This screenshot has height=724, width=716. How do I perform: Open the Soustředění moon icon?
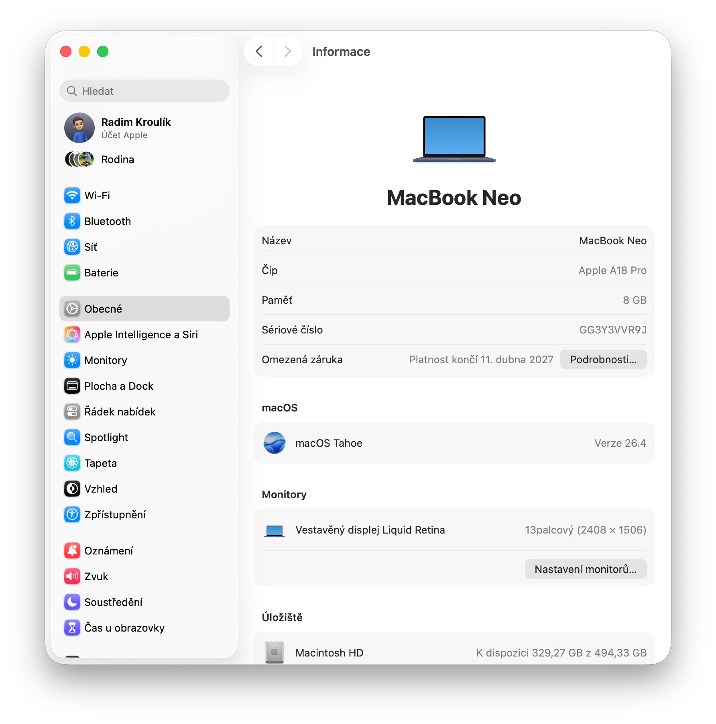coord(72,602)
